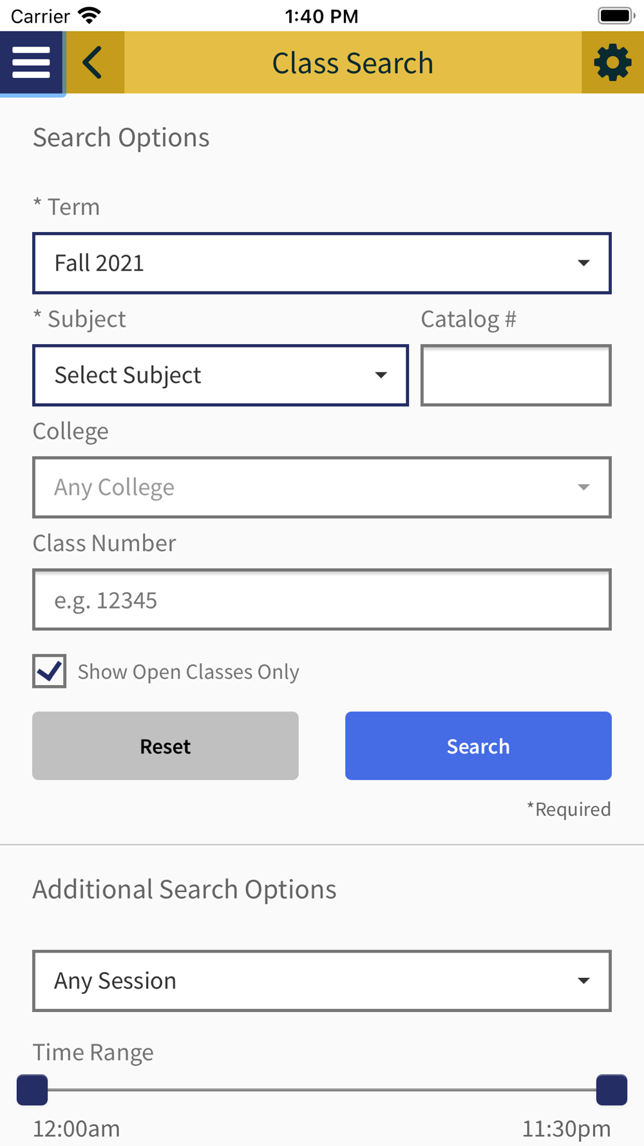Click the Show Open Classes Only label
Screen dimensions: 644x1146
[188, 672]
